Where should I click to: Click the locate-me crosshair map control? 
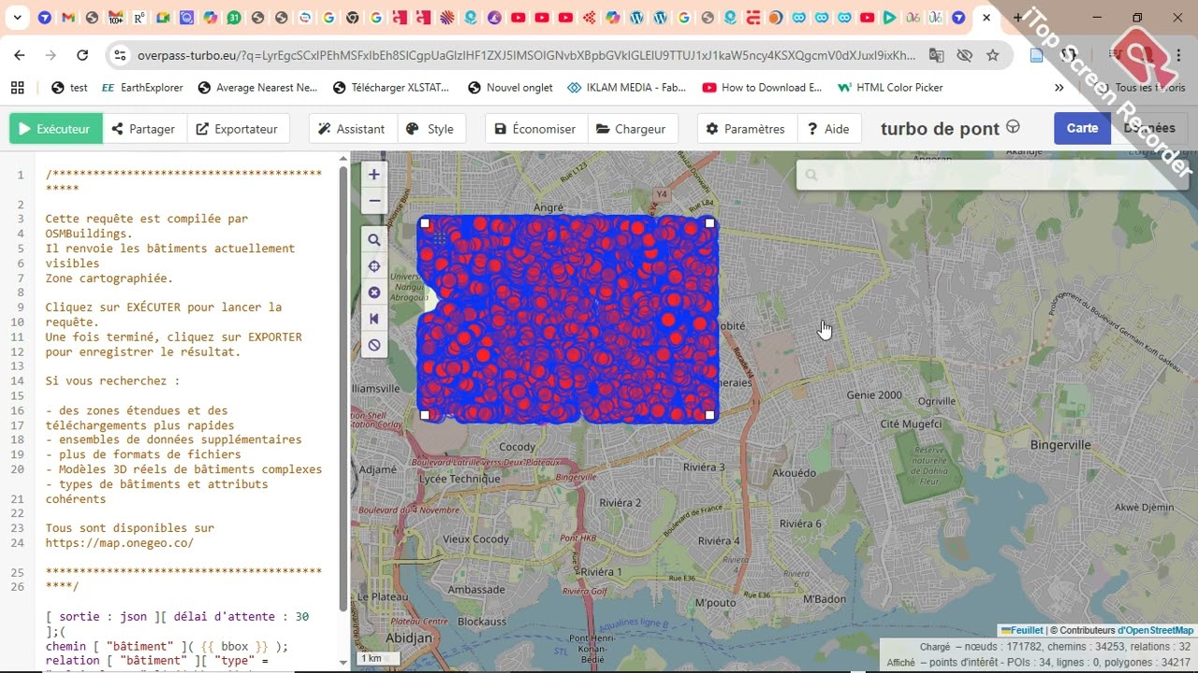(373, 266)
